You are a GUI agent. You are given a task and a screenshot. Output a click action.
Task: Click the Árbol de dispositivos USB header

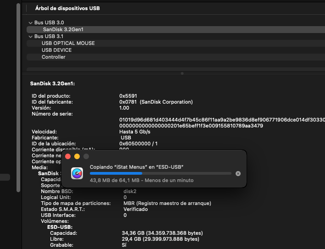click(67, 8)
